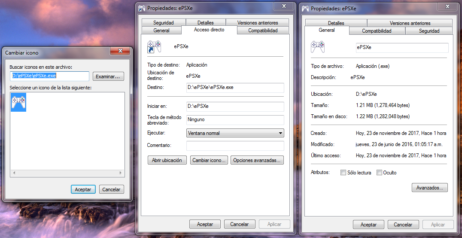The height and width of the screenshot is (238, 462).
Task: Open Detalles tab in right Propiedades window
Action: (336, 23)
